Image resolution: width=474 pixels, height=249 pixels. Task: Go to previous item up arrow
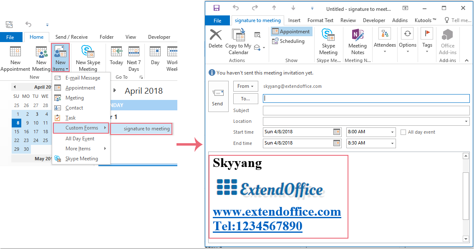[274, 8]
